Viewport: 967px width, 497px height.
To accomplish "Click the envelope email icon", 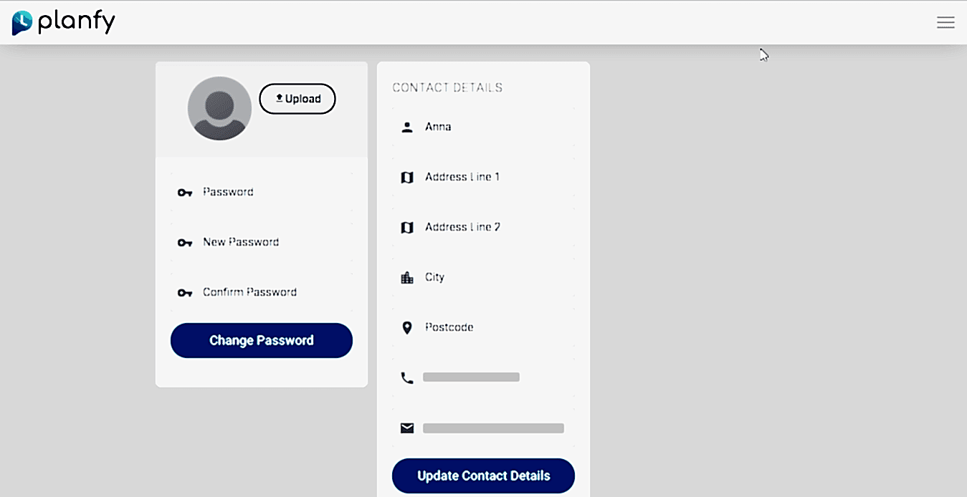I will (x=407, y=428).
